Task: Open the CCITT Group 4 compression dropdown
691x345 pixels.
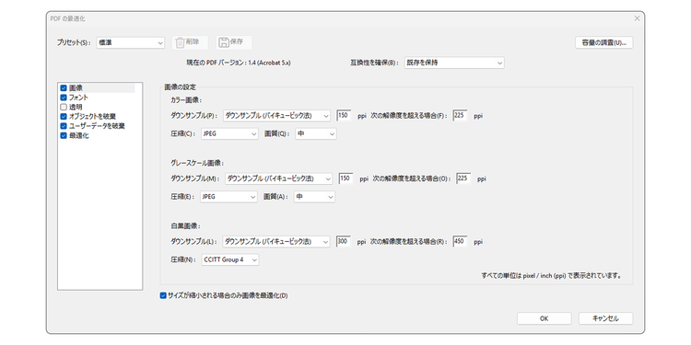Action: tap(230, 259)
